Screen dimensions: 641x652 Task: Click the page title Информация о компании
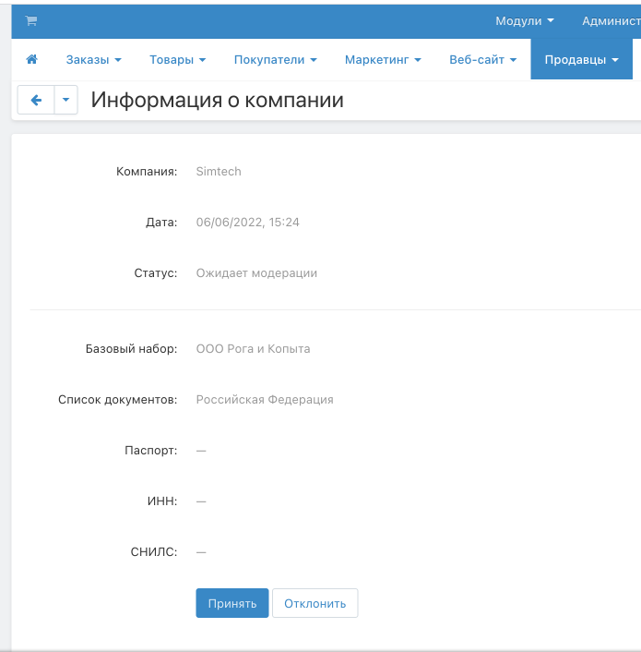click(217, 100)
